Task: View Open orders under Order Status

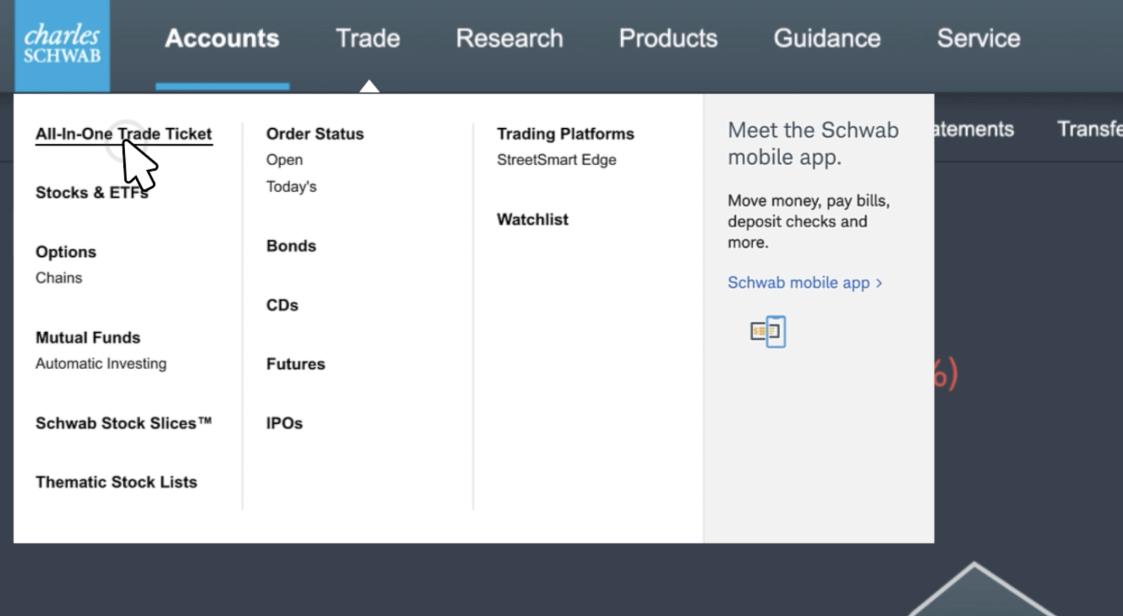Action: pyautogui.click(x=284, y=160)
